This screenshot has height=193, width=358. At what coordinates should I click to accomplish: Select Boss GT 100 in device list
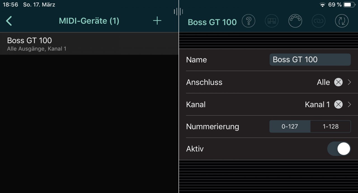(x=89, y=44)
